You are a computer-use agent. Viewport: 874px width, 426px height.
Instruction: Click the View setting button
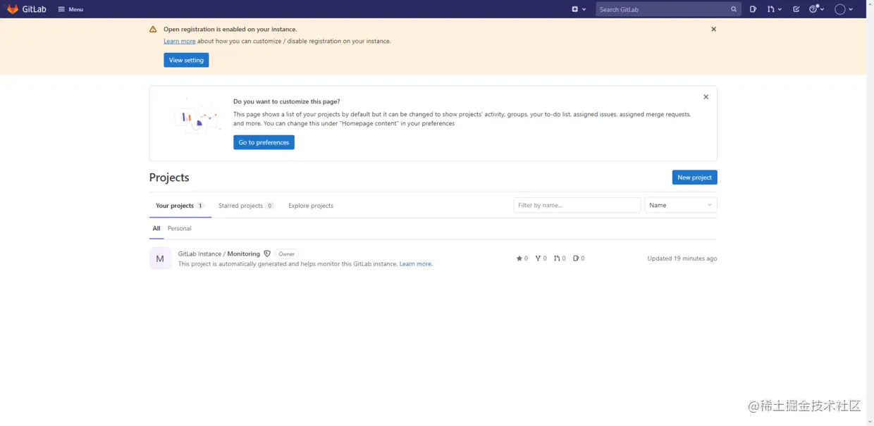186,60
